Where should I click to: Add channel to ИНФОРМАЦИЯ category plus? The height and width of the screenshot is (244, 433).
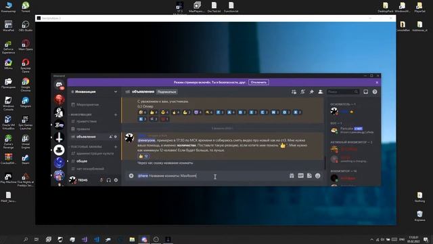coord(116,115)
